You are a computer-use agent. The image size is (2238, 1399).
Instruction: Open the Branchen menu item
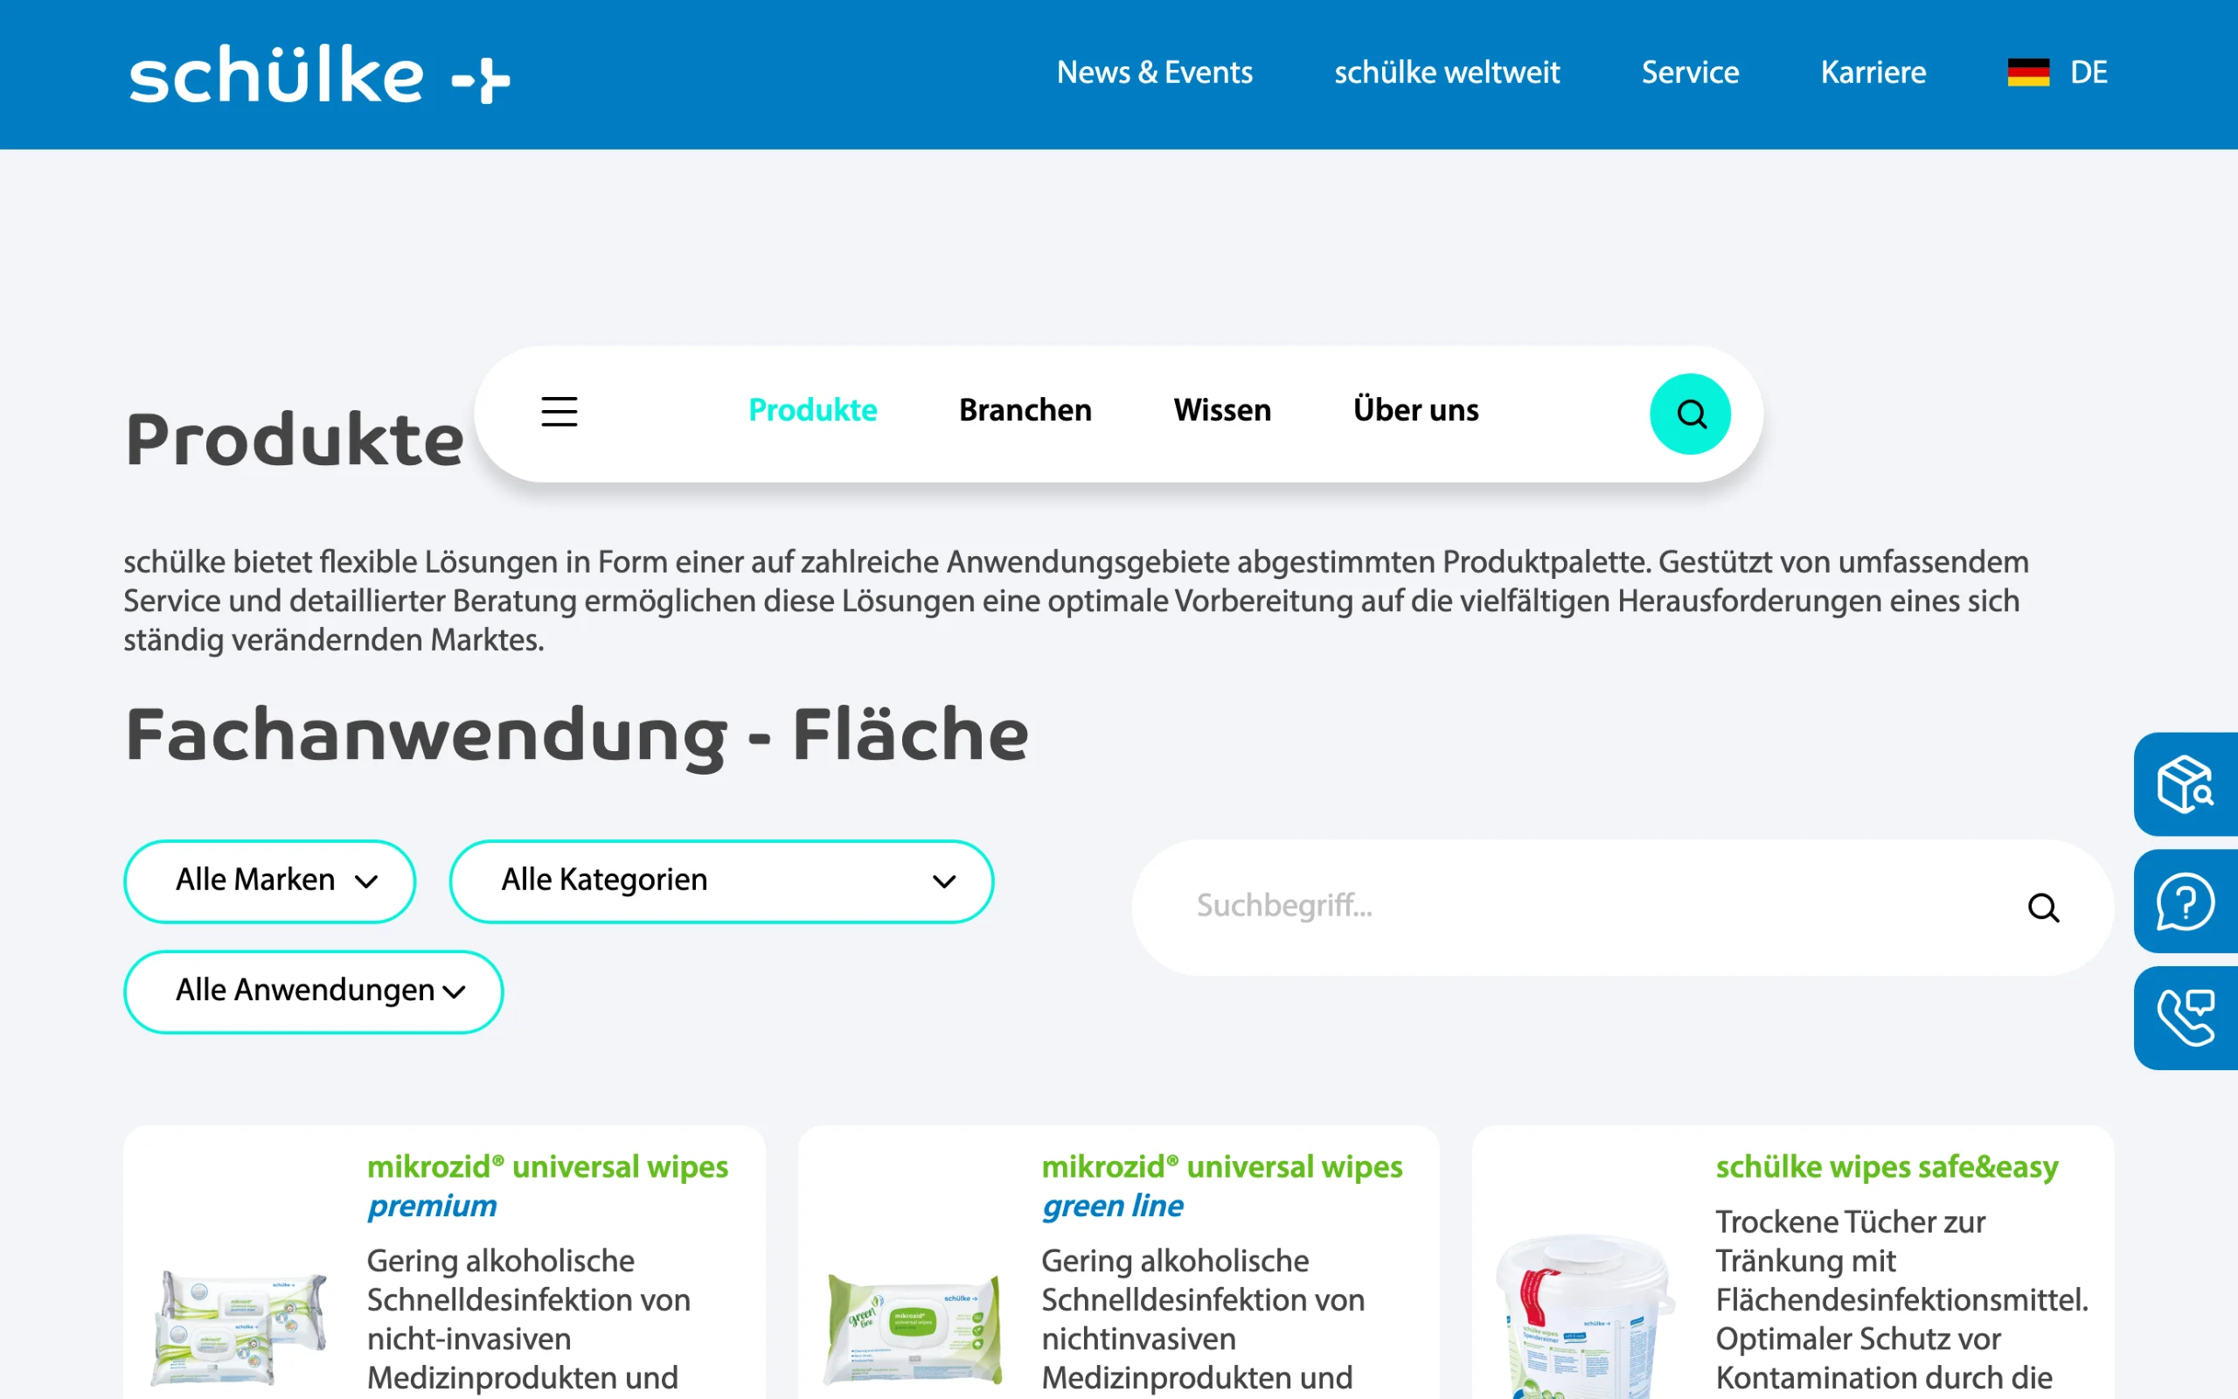[x=1025, y=410]
